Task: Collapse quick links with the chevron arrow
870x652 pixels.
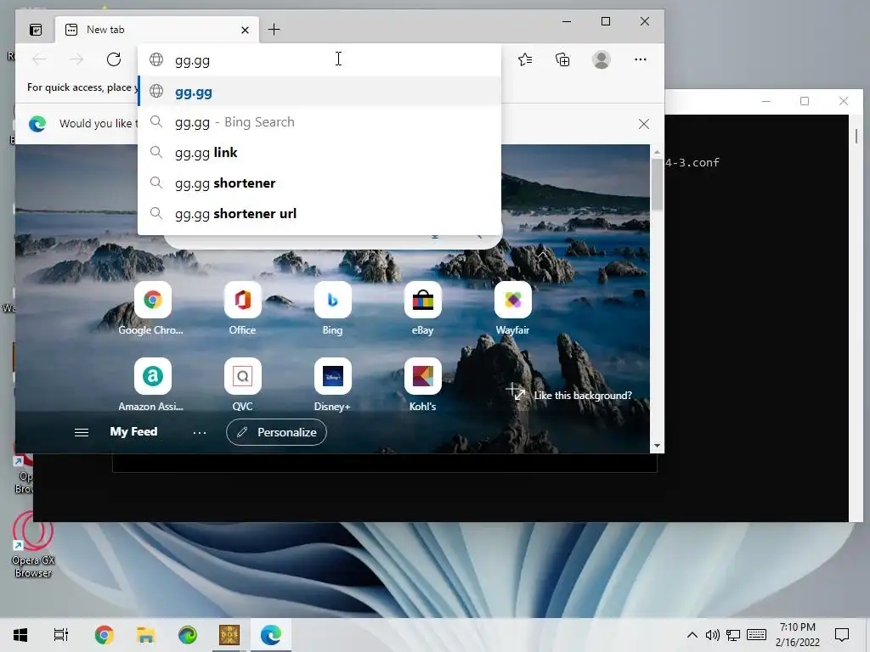Action: [542, 255]
